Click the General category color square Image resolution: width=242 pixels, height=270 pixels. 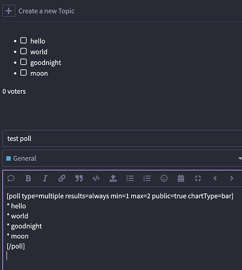point(9,159)
